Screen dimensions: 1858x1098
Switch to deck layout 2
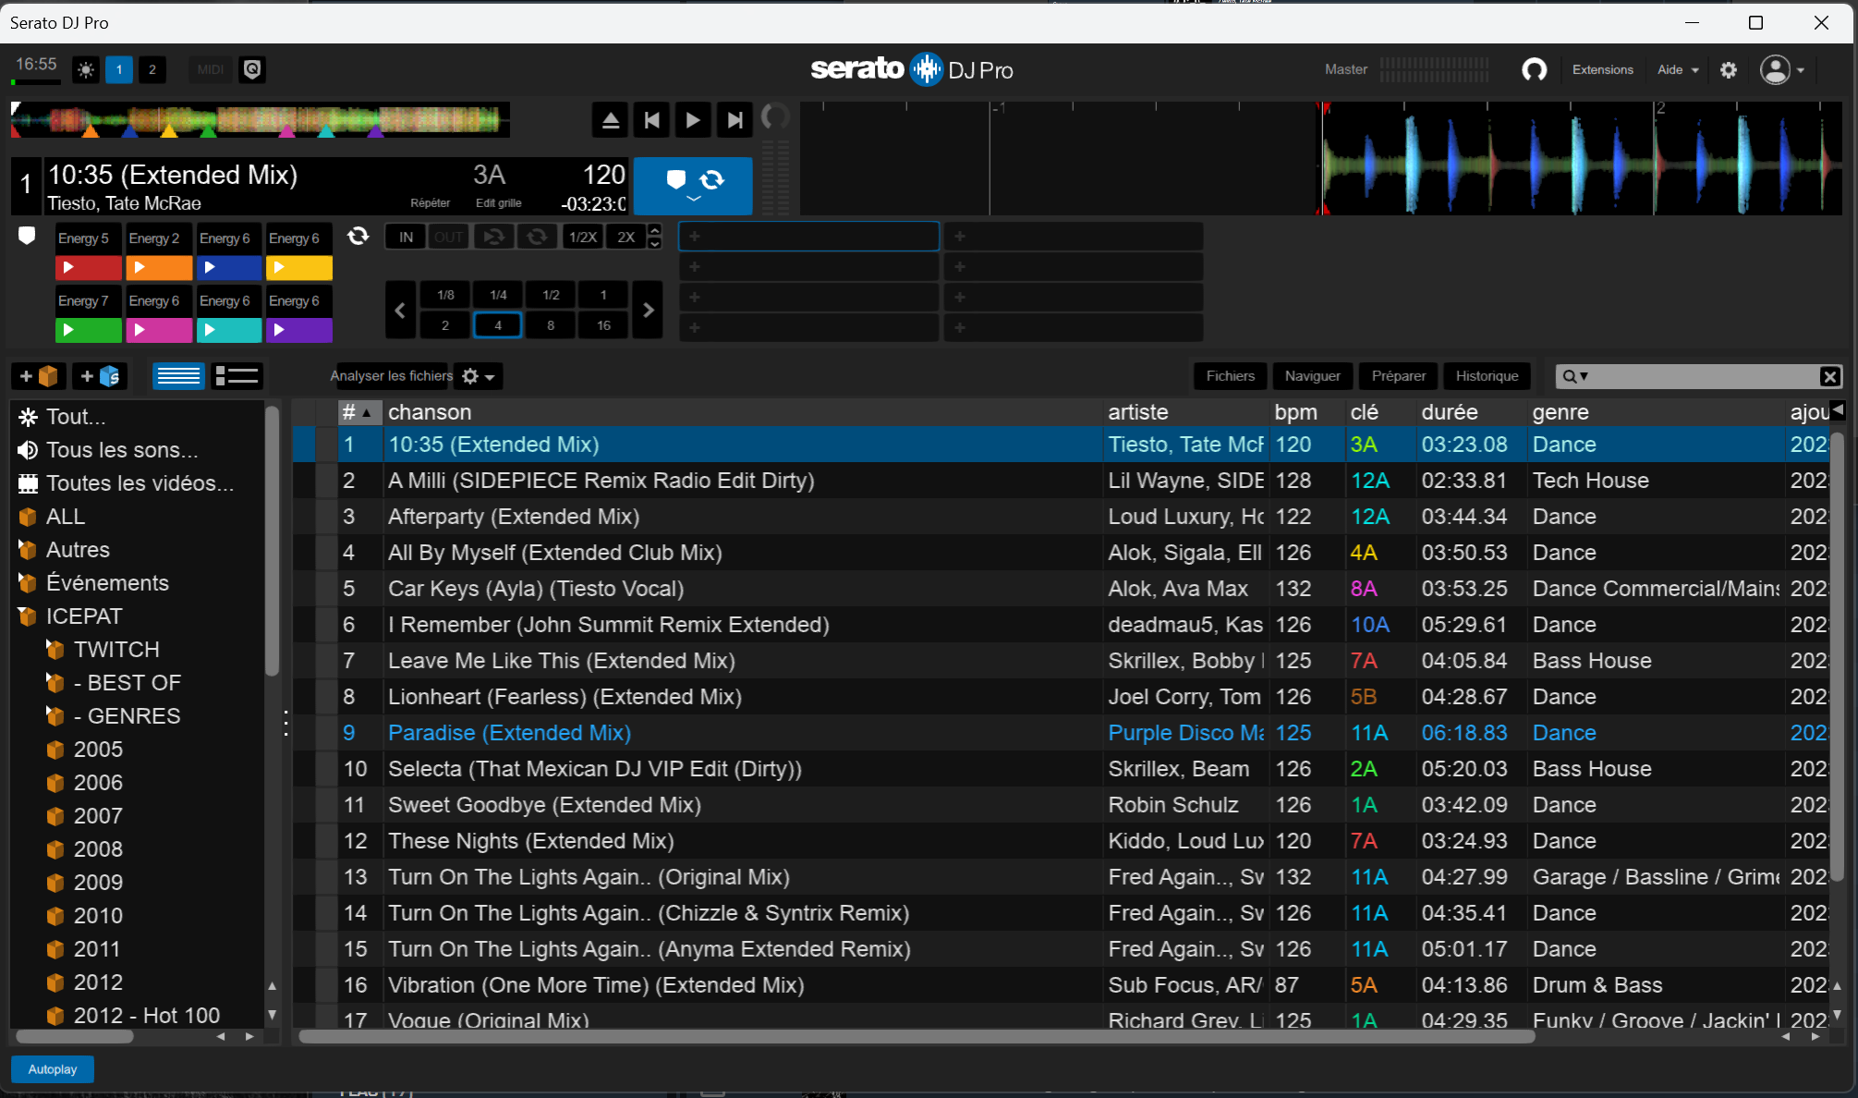pos(152,70)
